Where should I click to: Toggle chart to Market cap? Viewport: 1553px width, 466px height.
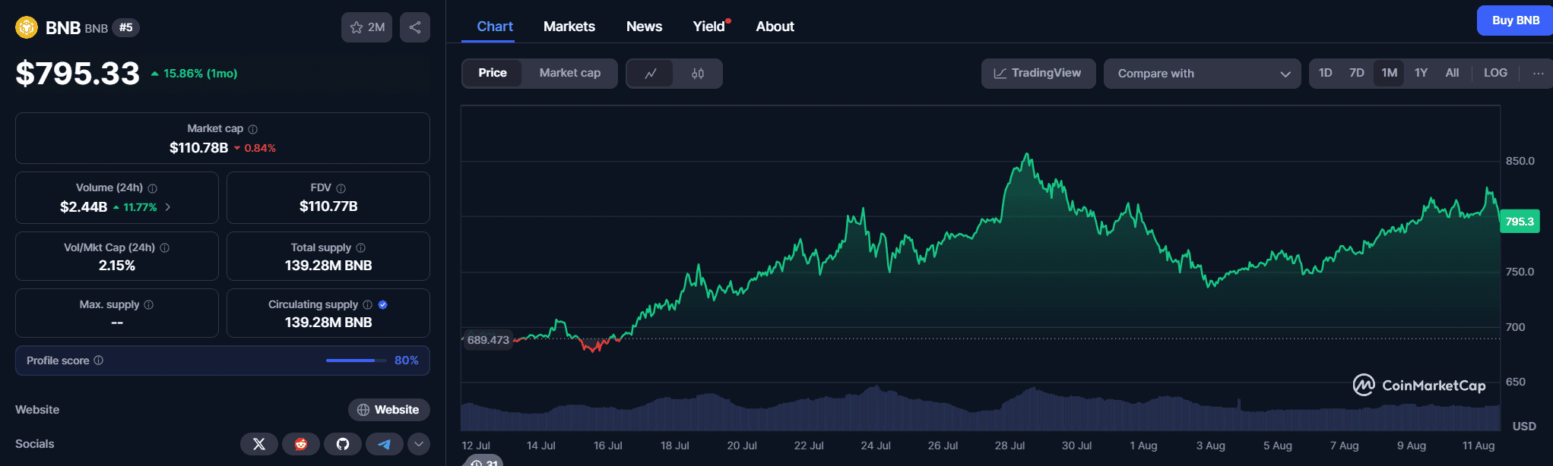click(569, 73)
